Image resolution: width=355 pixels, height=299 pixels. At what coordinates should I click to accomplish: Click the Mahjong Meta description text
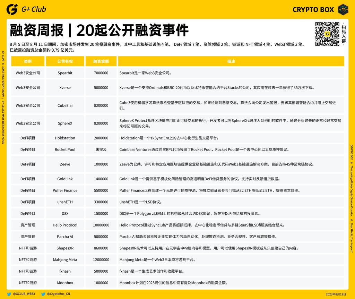pyautogui.click(x=158, y=260)
